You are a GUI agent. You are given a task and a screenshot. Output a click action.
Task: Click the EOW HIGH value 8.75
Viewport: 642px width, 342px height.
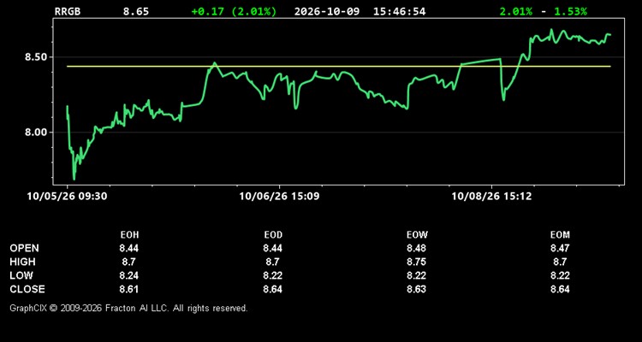pos(416,262)
